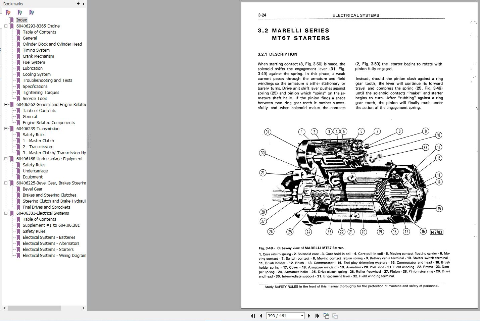Add a new bookmark
Viewport: 480px width, 321px height.
20,12
